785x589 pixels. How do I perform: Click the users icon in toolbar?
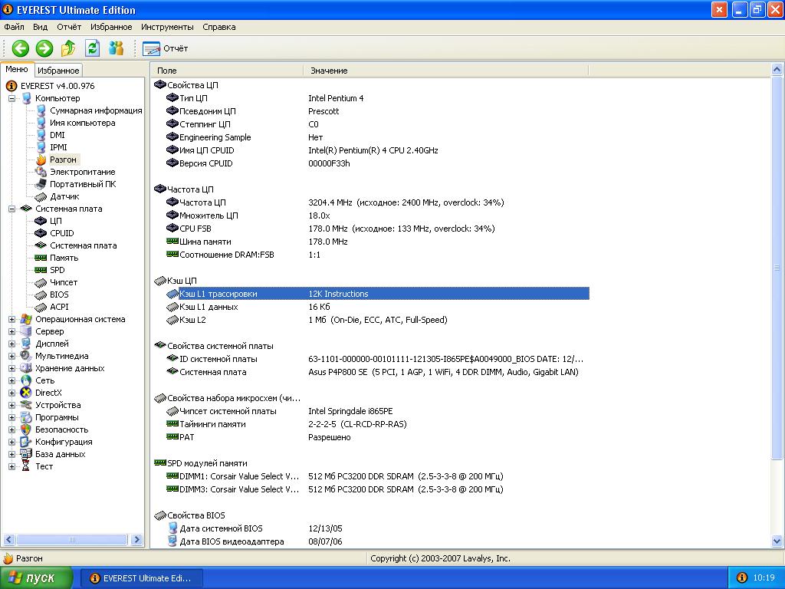(x=116, y=48)
